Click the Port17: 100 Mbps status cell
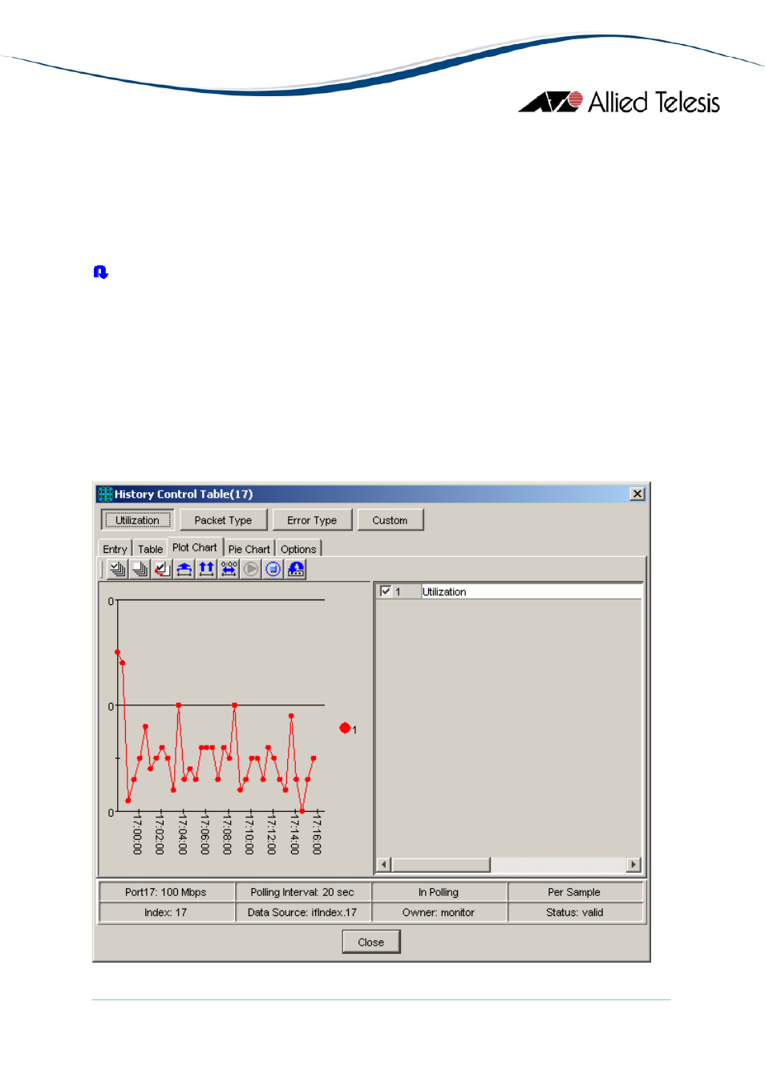 [x=166, y=892]
